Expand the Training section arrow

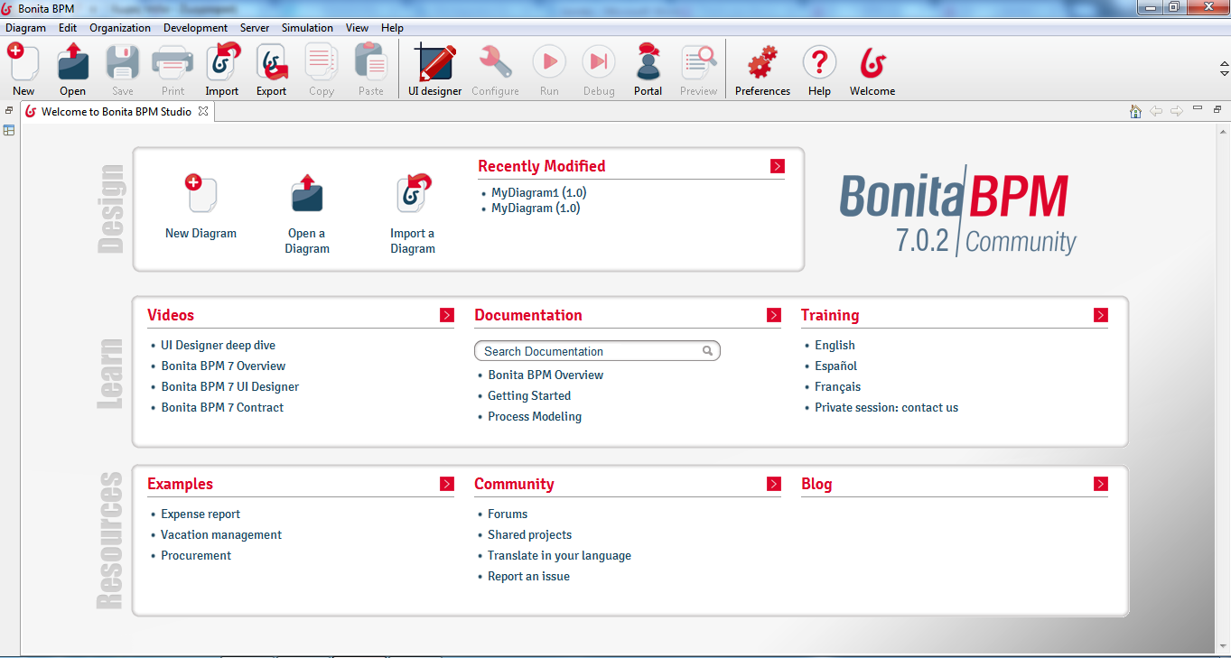pos(1101,315)
